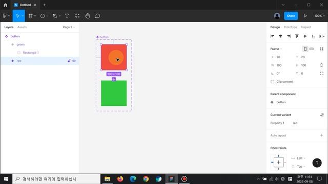Click the rotation angle field
Image resolution: width=328 pixels, height=184 pixels.
pyautogui.click(x=281, y=74)
